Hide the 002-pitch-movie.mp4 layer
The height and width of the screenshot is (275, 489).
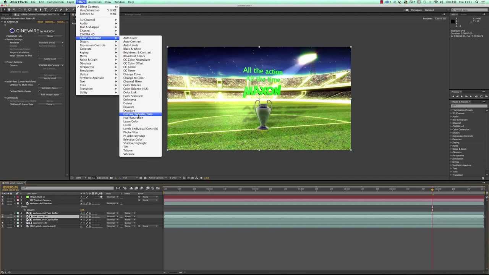pos(2,226)
